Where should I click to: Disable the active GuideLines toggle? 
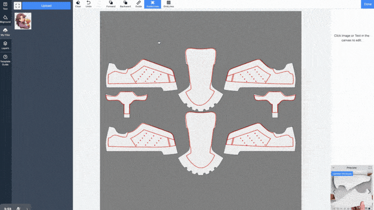[152, 4]
